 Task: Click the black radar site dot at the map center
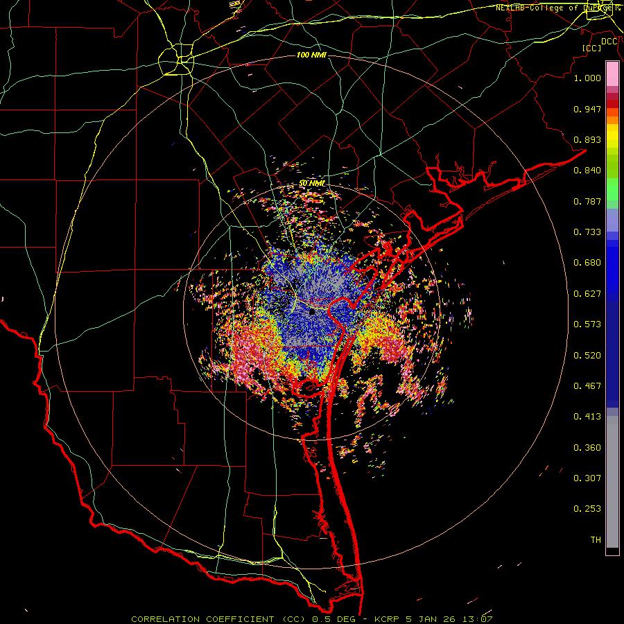pos(312,311)
